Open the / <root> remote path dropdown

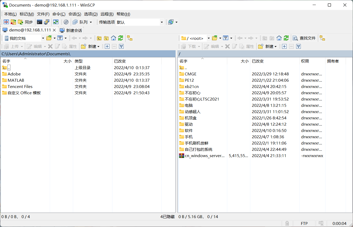(x=209, y=38)
